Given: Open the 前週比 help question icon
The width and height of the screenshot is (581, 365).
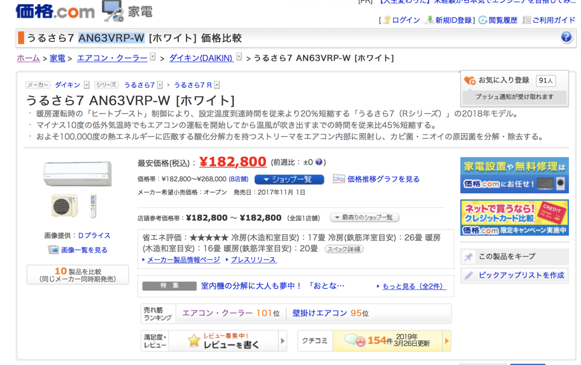Looking at the screenshot, I should (x=319, y=162).
